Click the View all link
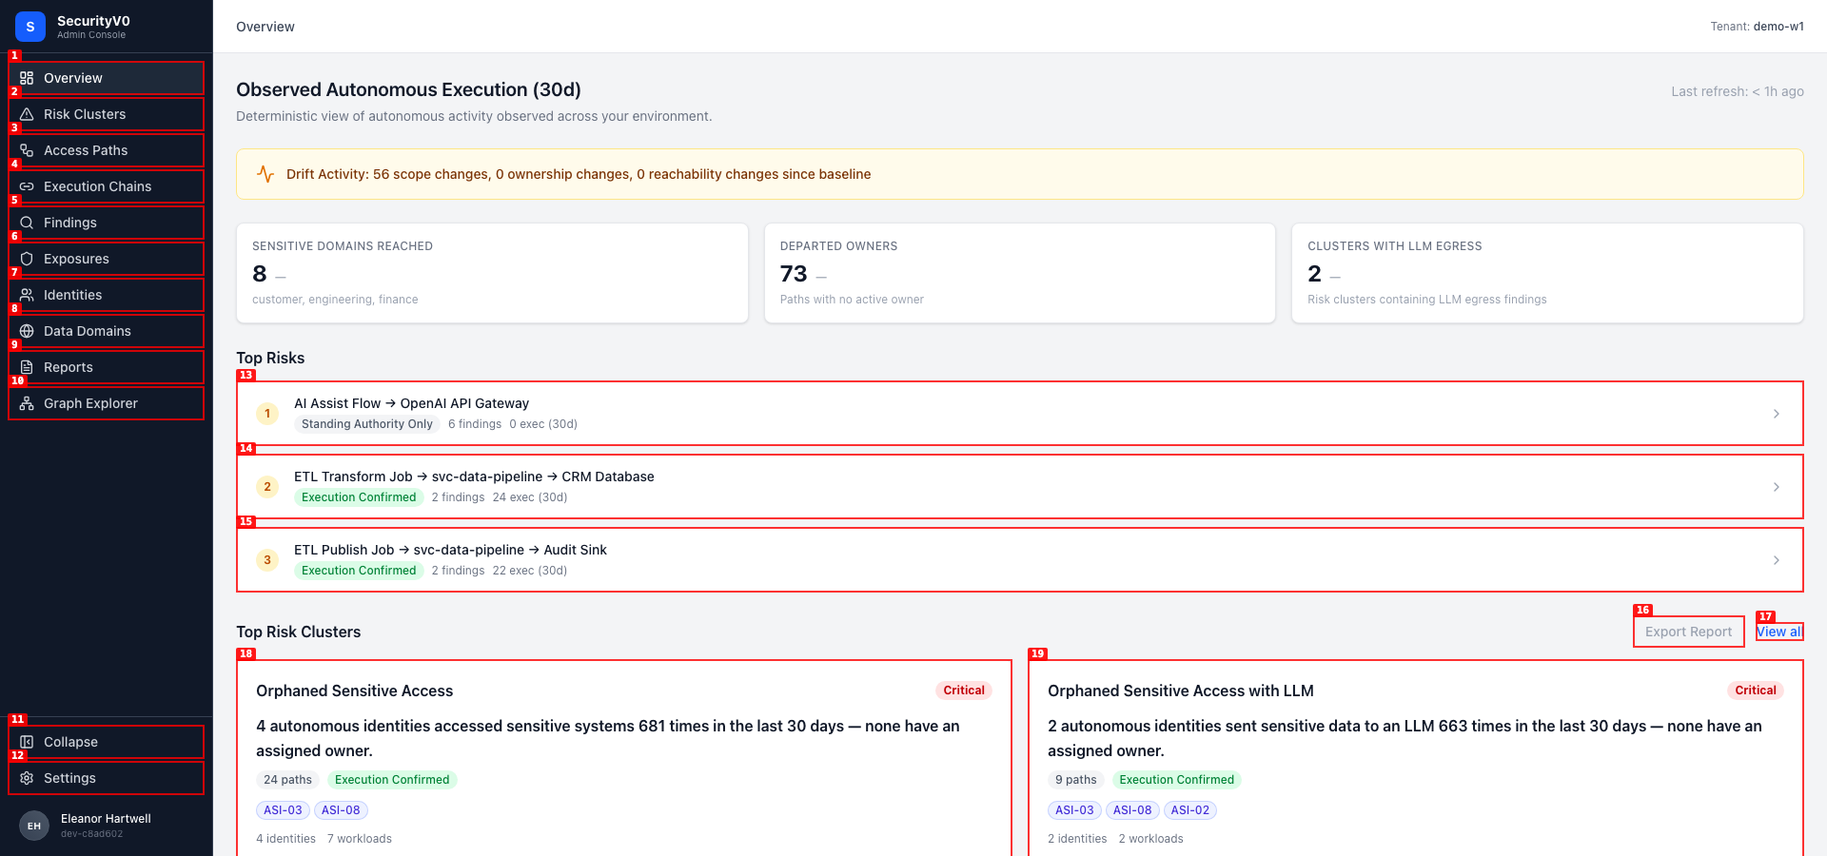 (x=1779, y=632)
